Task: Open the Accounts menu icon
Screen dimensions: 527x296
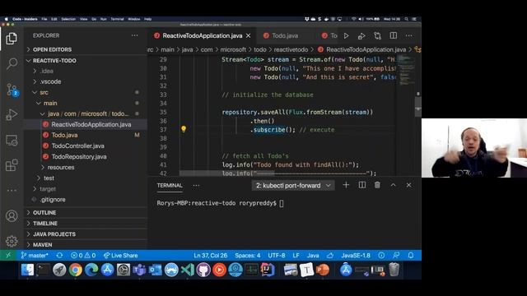Action: point(12,215)
